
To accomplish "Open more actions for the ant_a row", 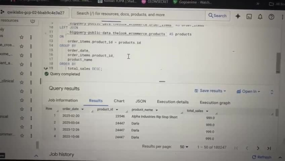I will pos(31,65).
